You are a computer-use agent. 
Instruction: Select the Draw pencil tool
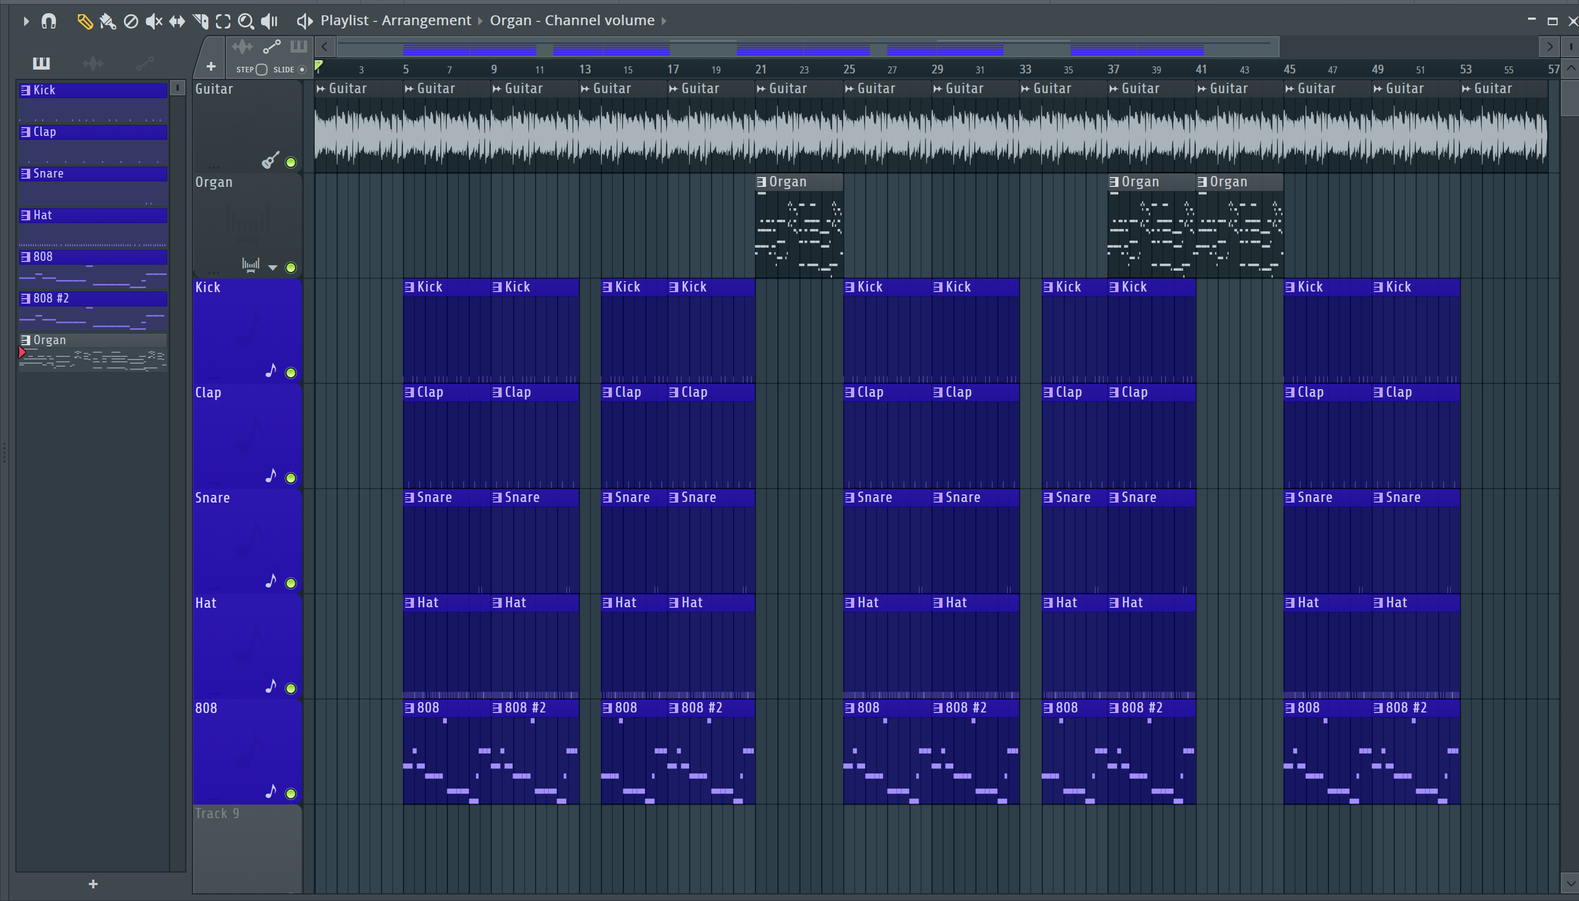tap(84, 22)
